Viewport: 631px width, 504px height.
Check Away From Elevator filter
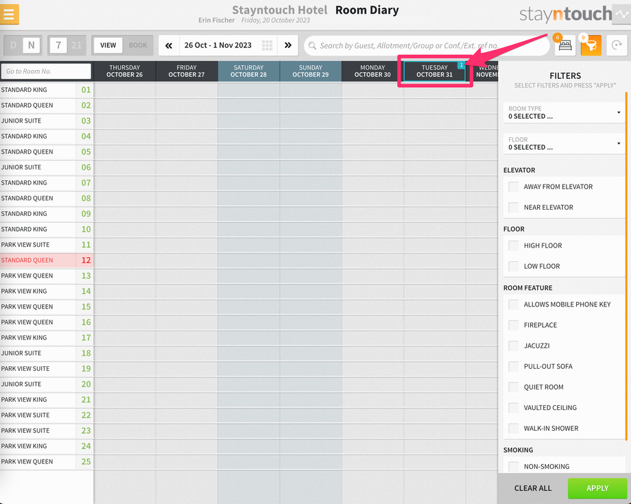[x=514, y=187]
